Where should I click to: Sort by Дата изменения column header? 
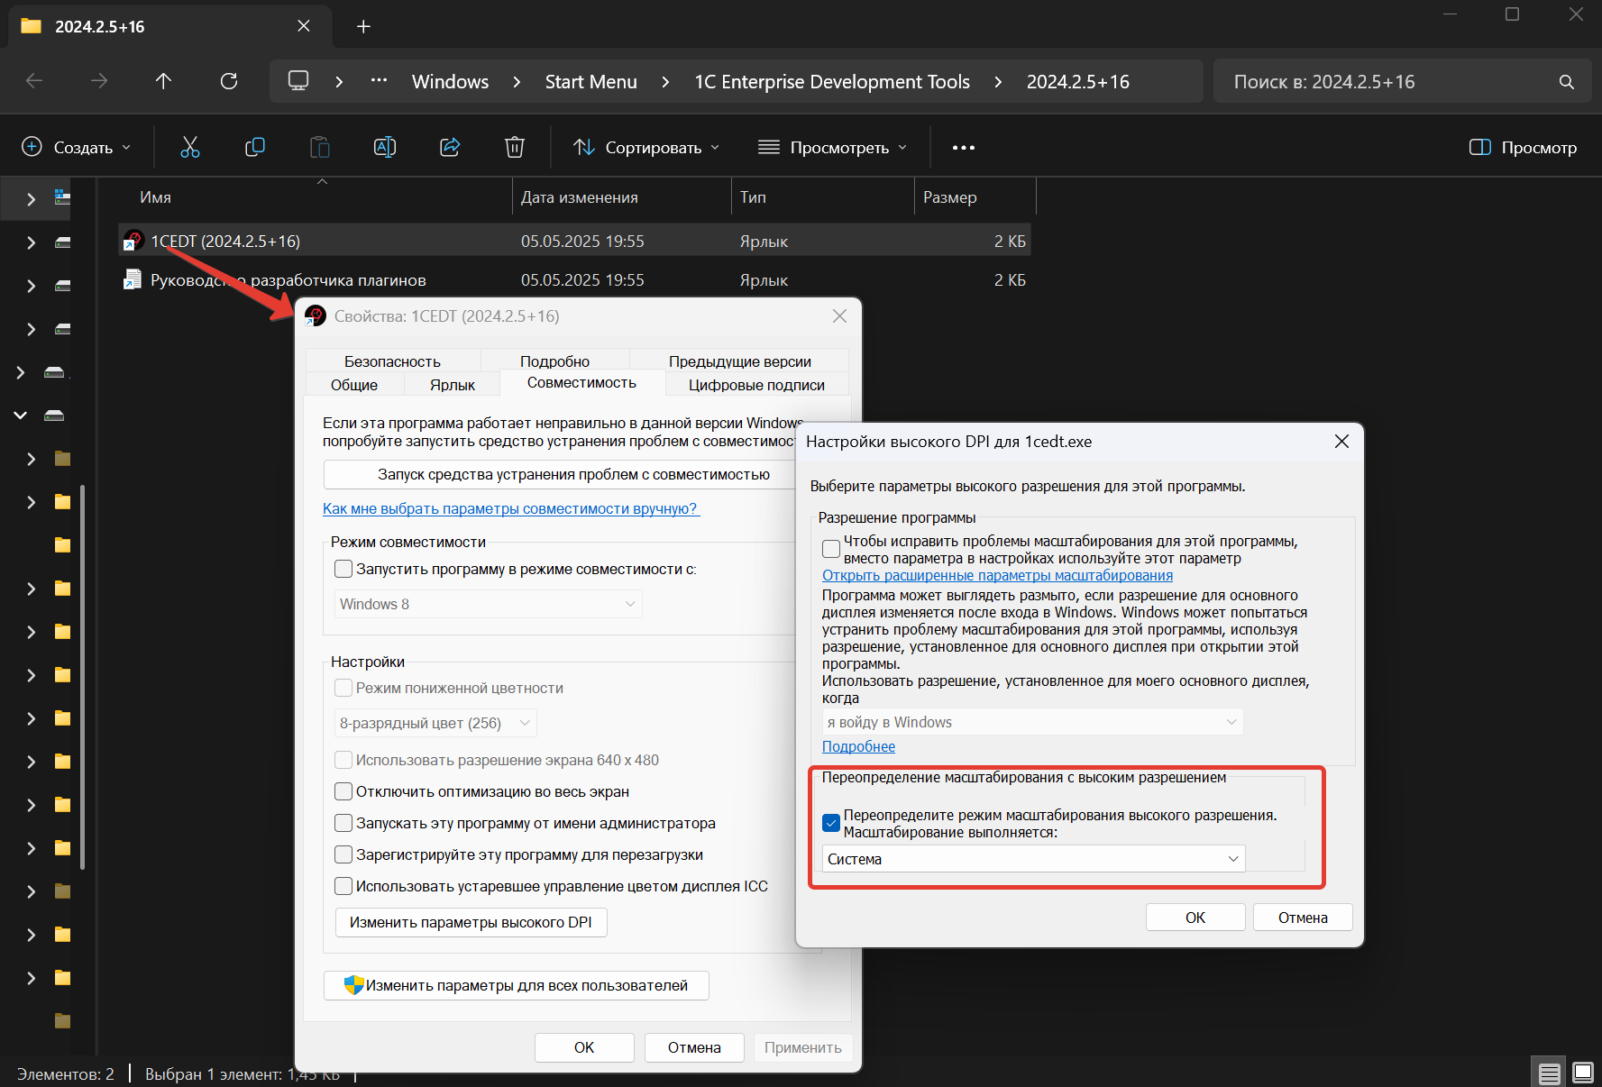[621, 196]
